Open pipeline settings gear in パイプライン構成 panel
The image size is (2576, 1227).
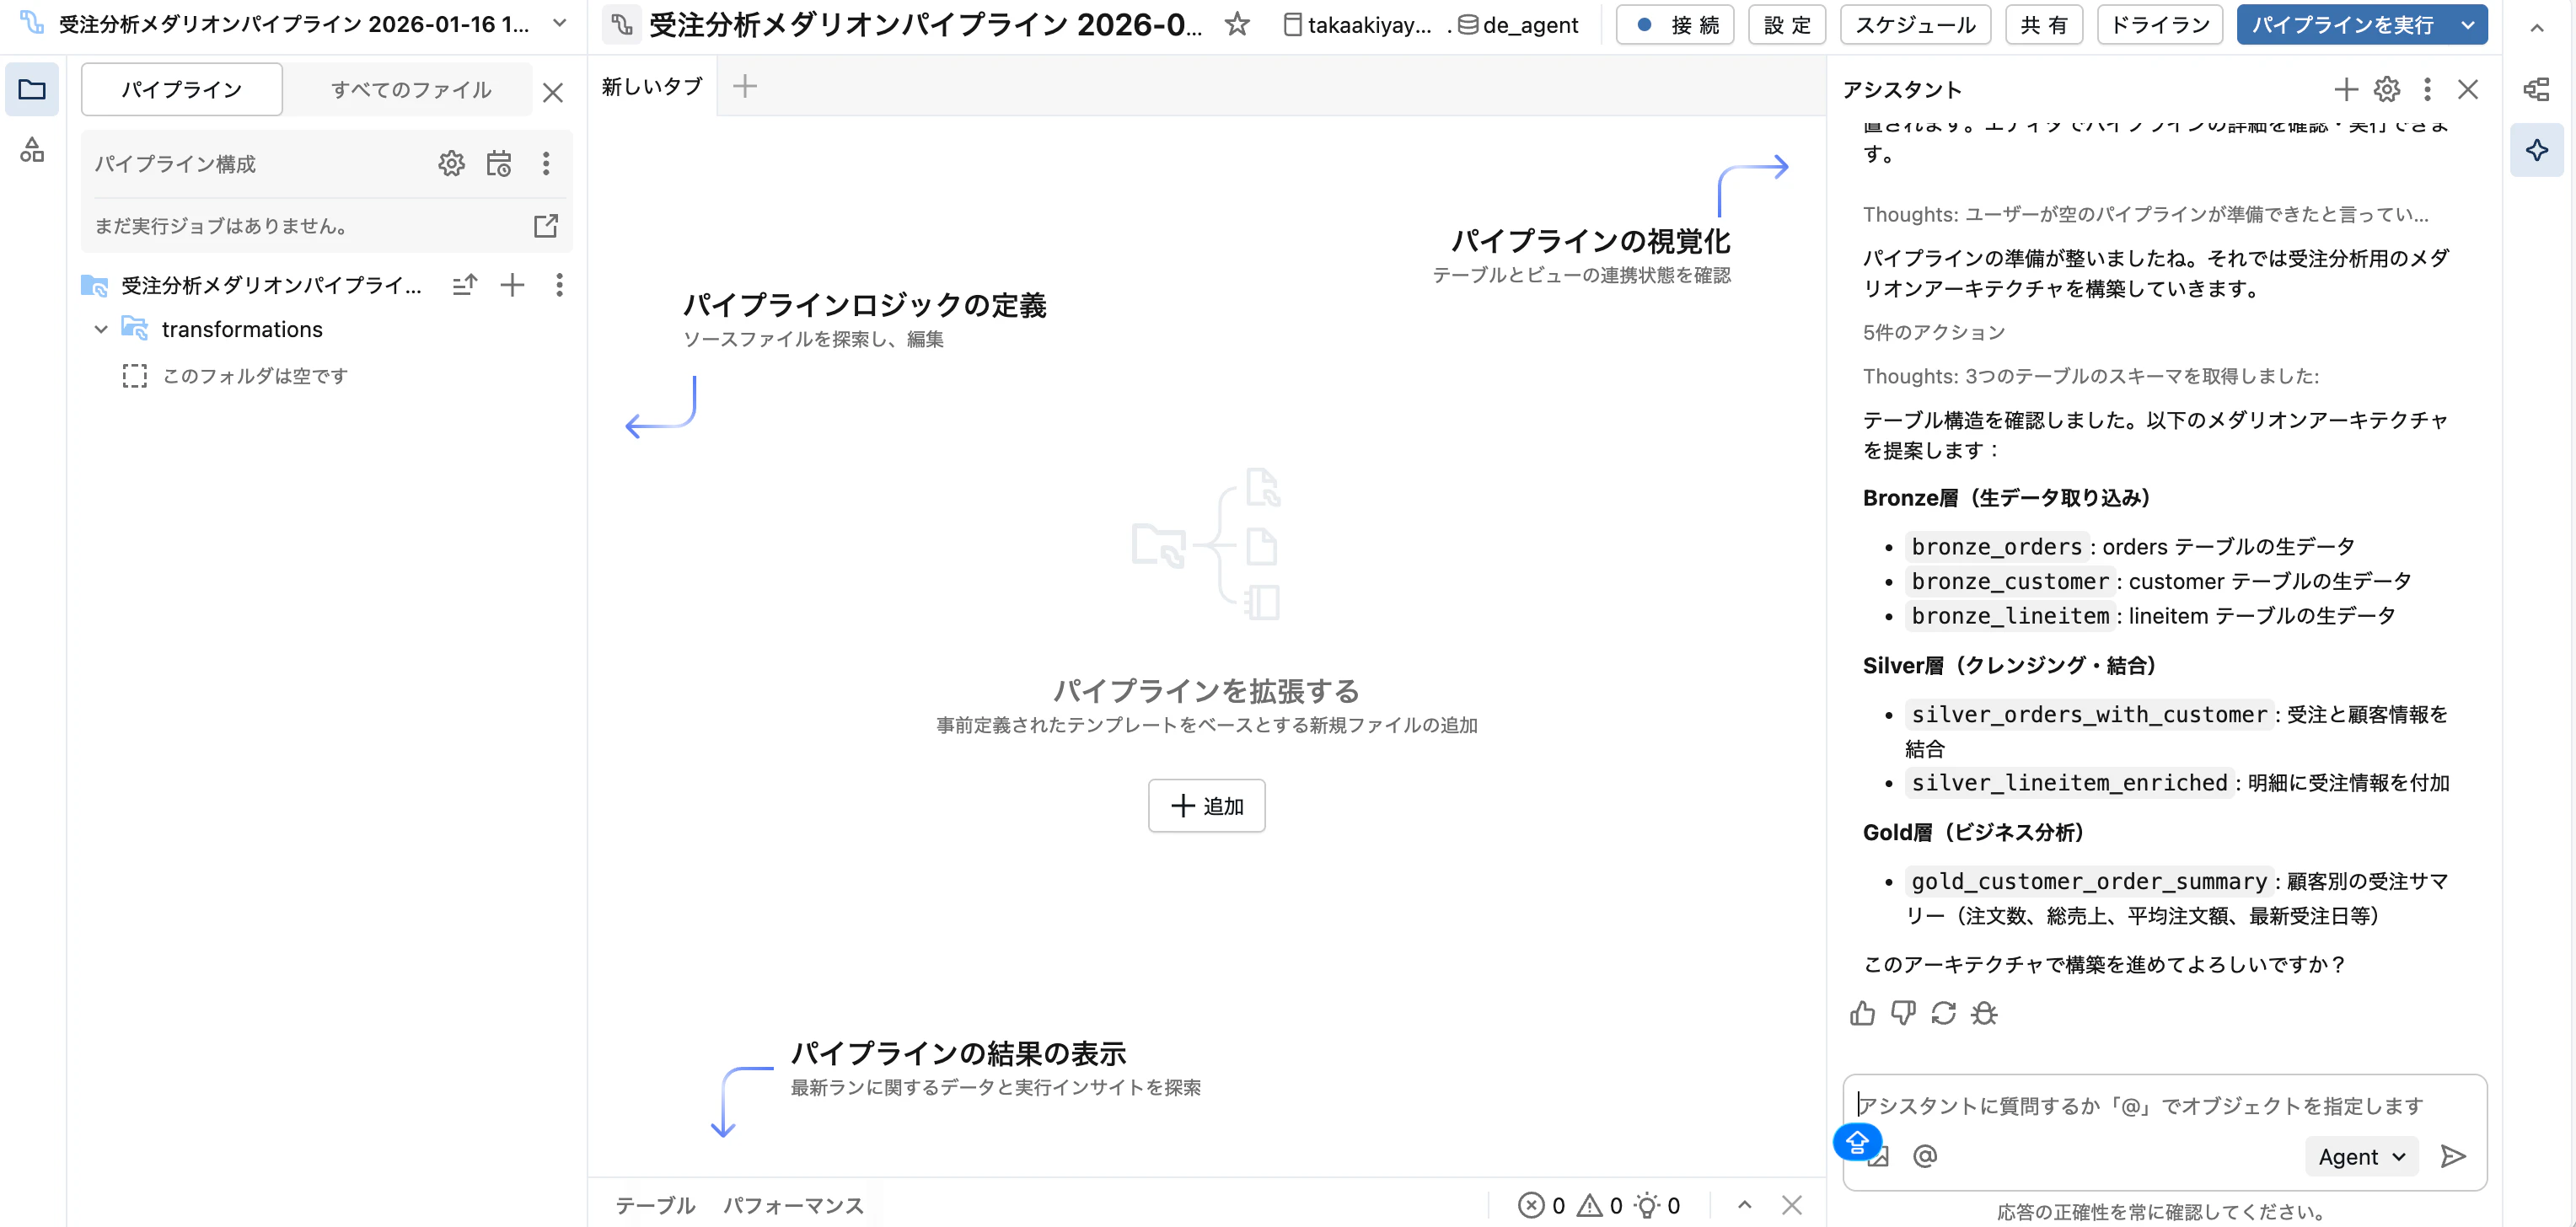(x=452, y=163)
